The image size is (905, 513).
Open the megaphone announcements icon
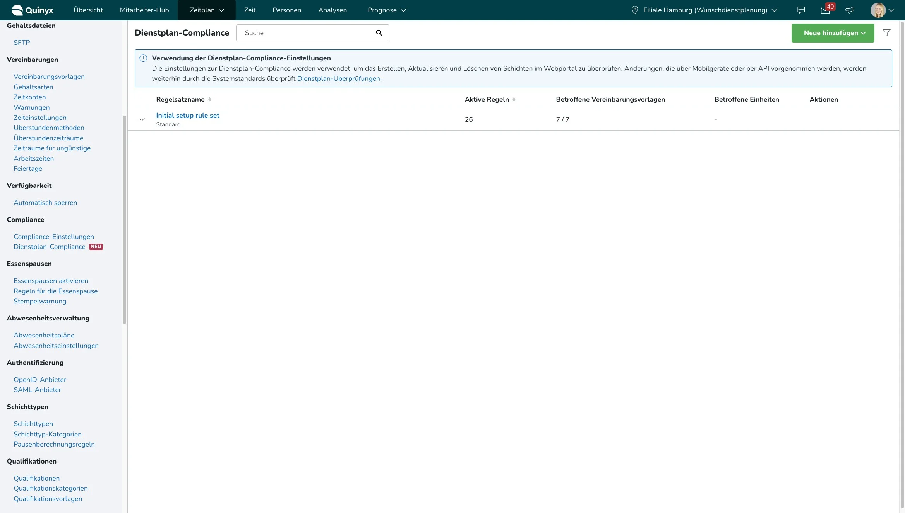point(850,10)
